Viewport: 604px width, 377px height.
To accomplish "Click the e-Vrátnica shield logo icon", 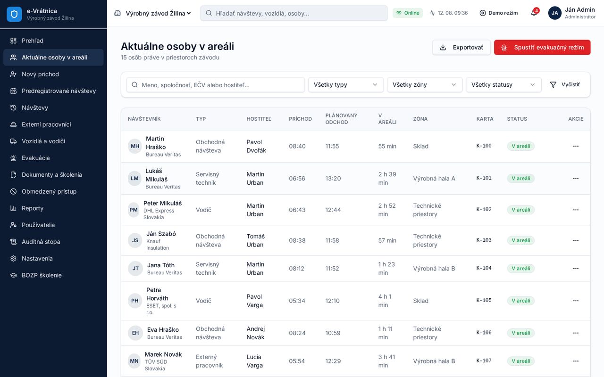I will click(x=14, y=14).
